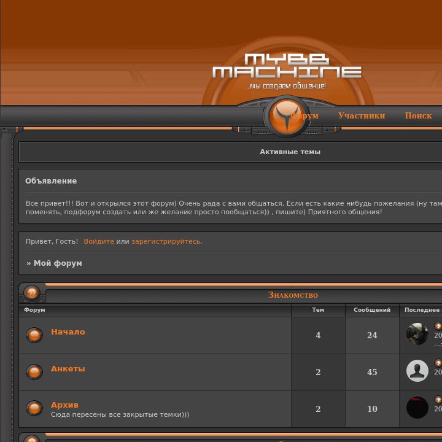This screenshot has width=442, height=442.
Task: Open the Форум navigation link
Action: [x=304, y=115]
